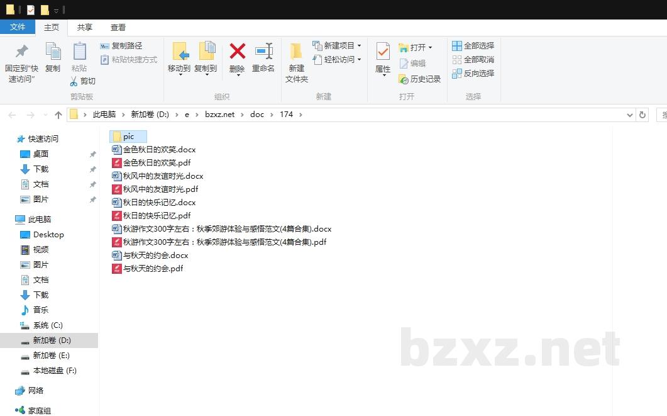Image resolution: width=667 pixels, height=416 pixels.
Task: Click the Up arrow navigation icon
Action: 58,115
